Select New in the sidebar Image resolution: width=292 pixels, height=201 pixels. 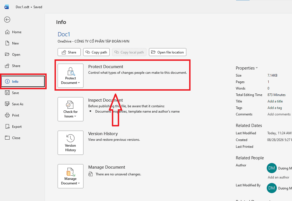[22, 43]
